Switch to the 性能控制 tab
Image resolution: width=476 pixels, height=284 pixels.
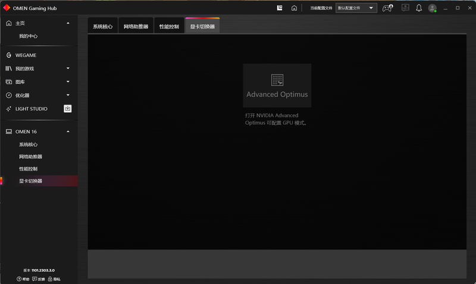tap(169, 26)
